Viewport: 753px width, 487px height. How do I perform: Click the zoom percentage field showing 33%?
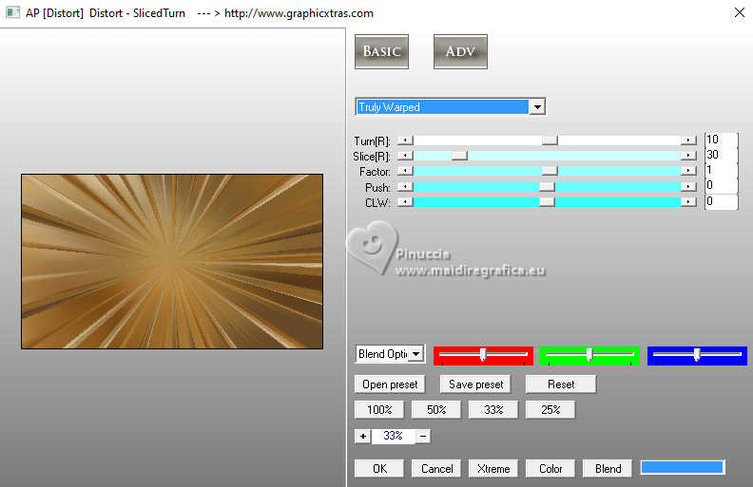(394, 436)
